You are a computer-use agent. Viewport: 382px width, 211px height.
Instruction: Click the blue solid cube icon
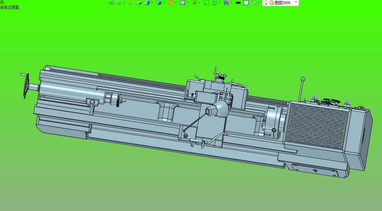(x=147, y=3)
